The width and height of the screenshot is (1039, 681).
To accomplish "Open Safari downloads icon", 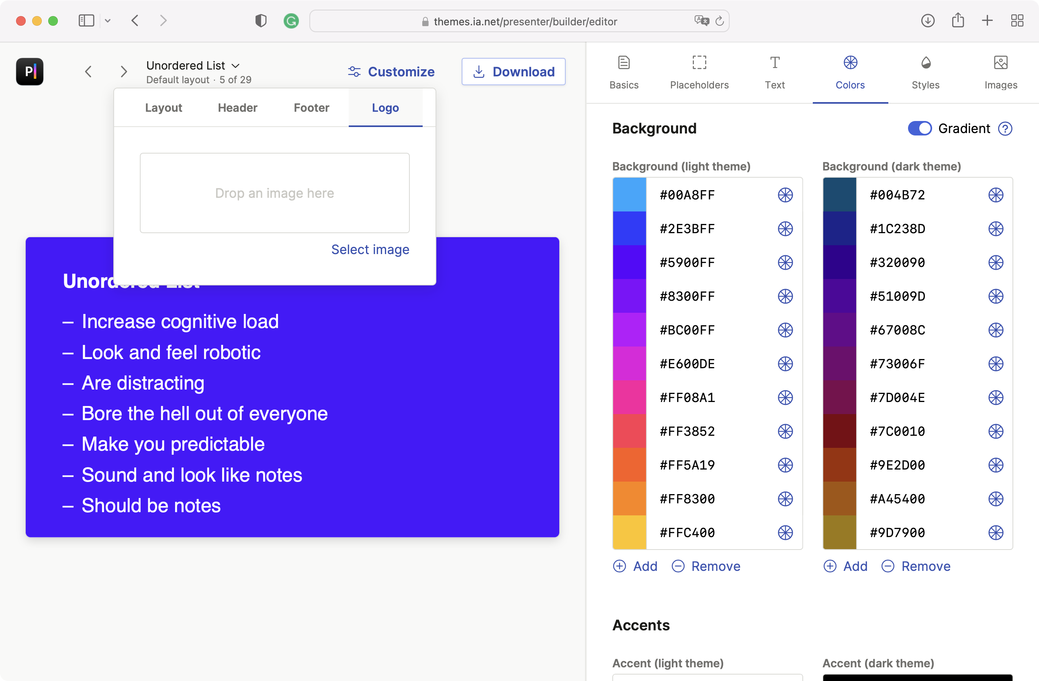I will (x=928, y=21).
